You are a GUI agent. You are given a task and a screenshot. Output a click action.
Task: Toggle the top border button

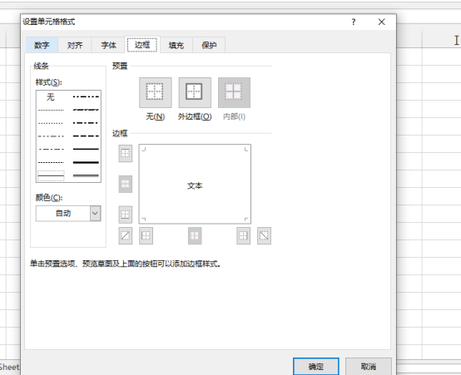(126, 153)
